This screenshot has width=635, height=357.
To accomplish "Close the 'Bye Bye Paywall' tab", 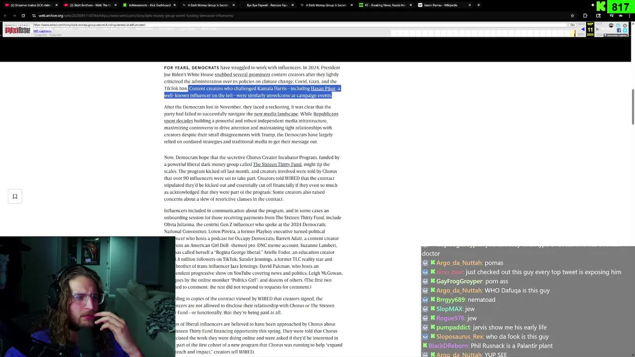I will point(293,5).
